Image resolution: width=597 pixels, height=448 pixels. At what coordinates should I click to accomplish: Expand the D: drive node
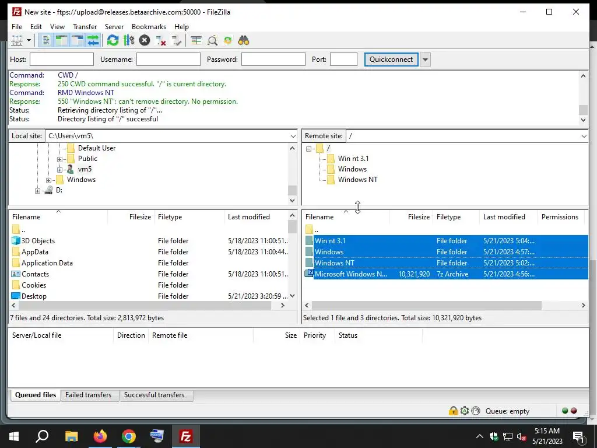pos(37,191)
